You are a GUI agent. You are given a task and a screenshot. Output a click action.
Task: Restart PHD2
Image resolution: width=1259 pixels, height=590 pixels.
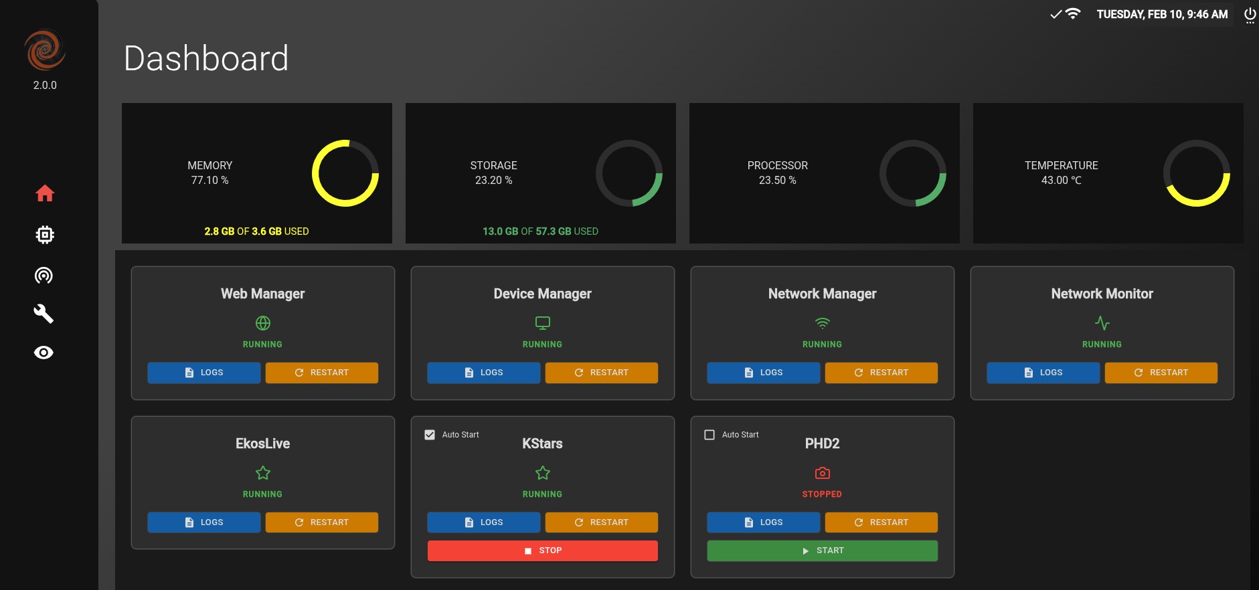882,522
